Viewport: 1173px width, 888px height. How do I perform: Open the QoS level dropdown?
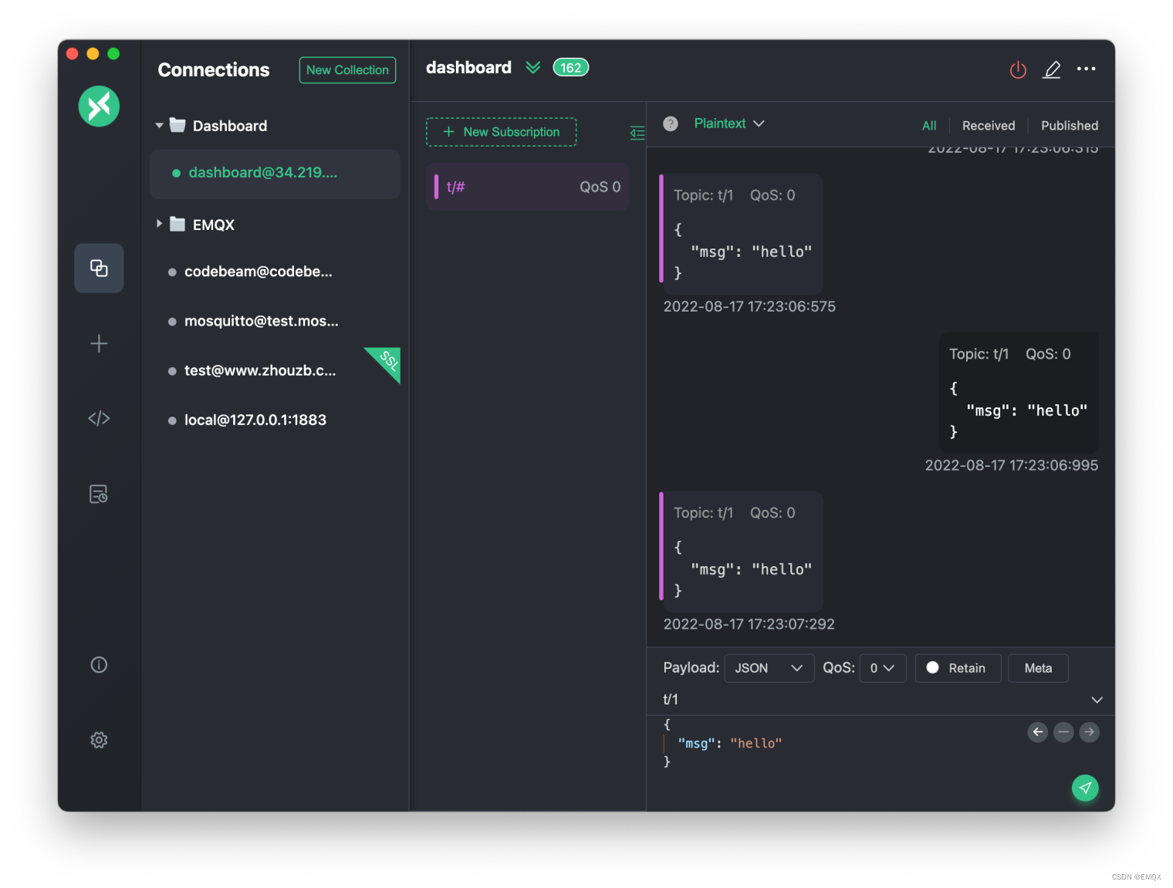(x=882, y=668)
